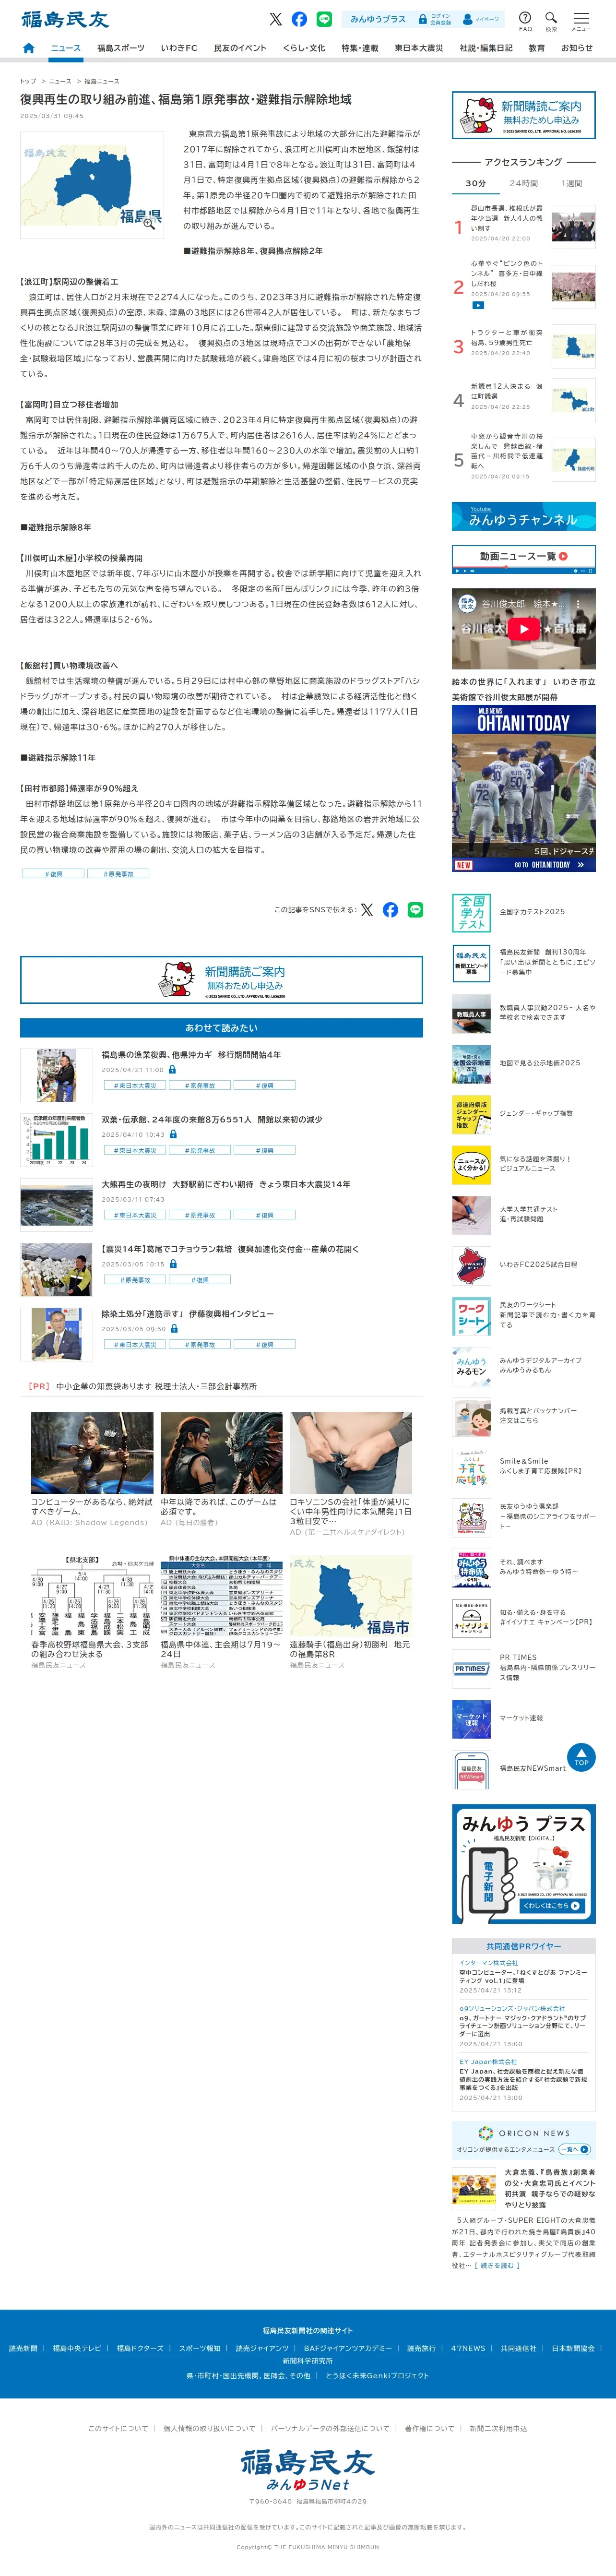Open the ジェンダー・ギャップ指数 icon
The width and height of the screenshot is (616, 2576).
[471, 1114]
